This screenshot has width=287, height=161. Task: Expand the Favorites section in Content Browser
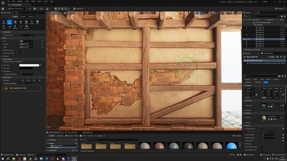click(48, 140)
